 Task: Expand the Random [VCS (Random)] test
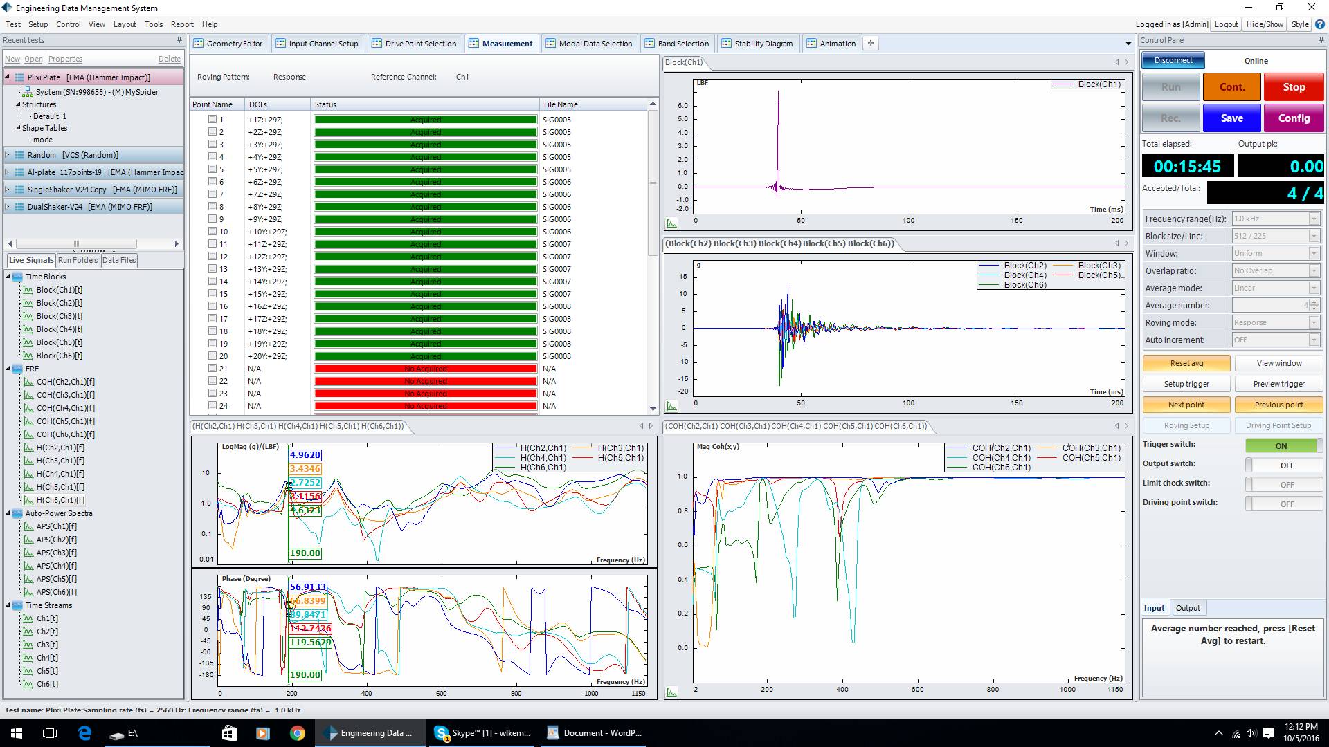(x=8, y=155)
